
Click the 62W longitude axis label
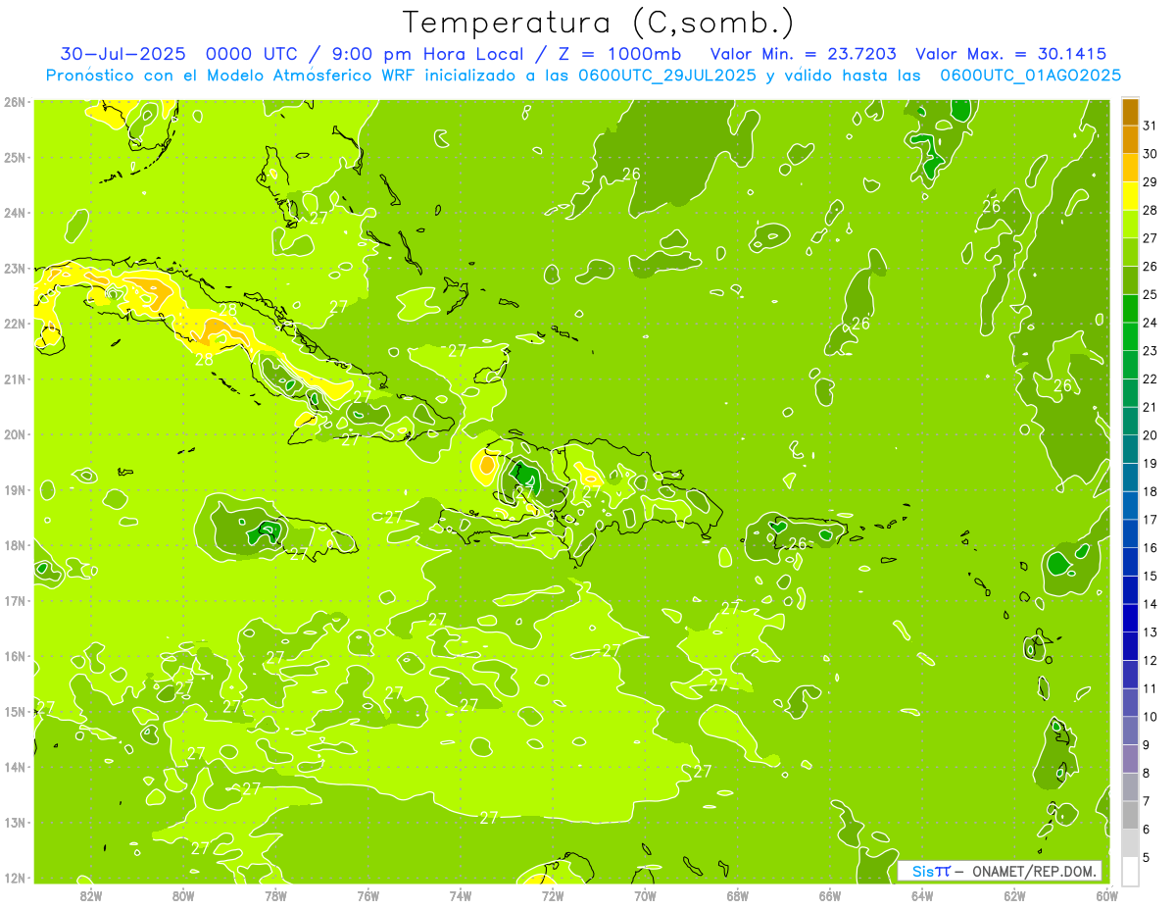(1014, 895)
